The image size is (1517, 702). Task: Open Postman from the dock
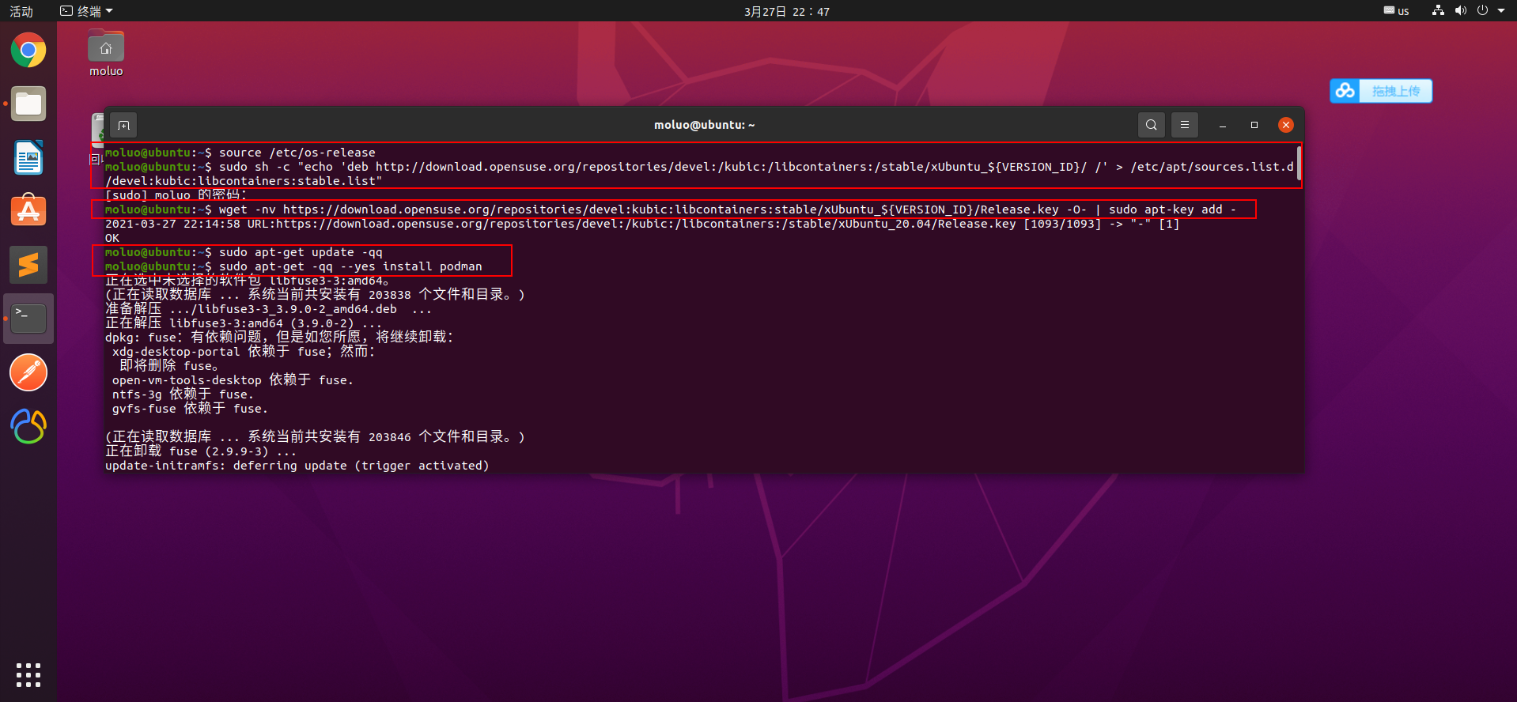pyautogui.click(x=28, y=372)
